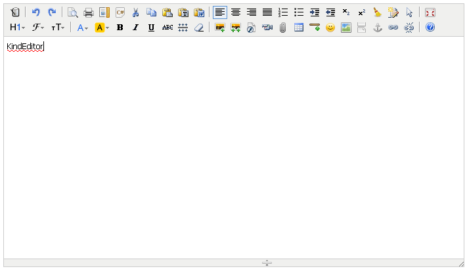This screenshot has width=467, height=271.
Task: Attach a file with paperclip icon
Action: coord(283,28)
